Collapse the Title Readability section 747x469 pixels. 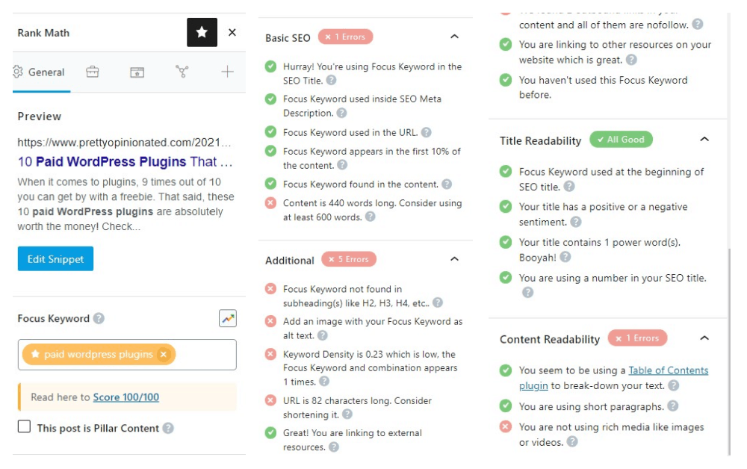tap(704, 140)
